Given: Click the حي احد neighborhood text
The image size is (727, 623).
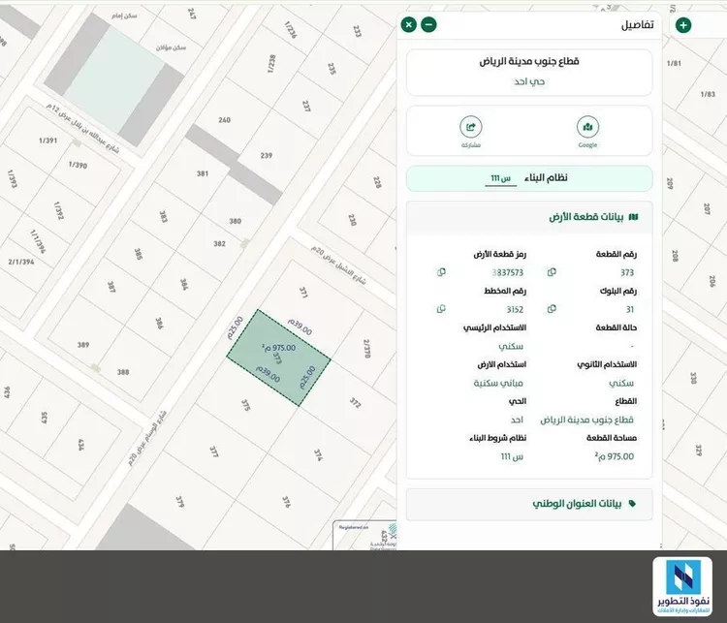Looking at the screenshot, I should 529,81.
